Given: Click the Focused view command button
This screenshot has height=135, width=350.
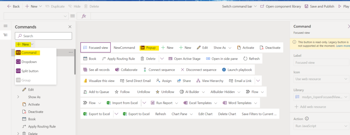Looking at the screenshot, I should click(96, 47).
